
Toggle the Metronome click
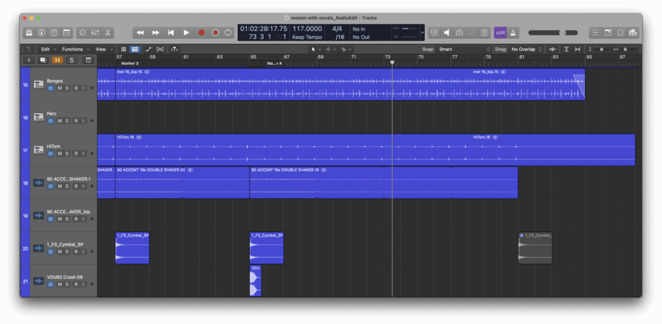click(x=513, y=32)
